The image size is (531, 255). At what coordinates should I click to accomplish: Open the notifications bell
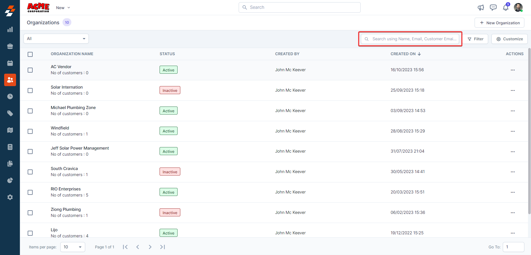click(x=506, y=7)
